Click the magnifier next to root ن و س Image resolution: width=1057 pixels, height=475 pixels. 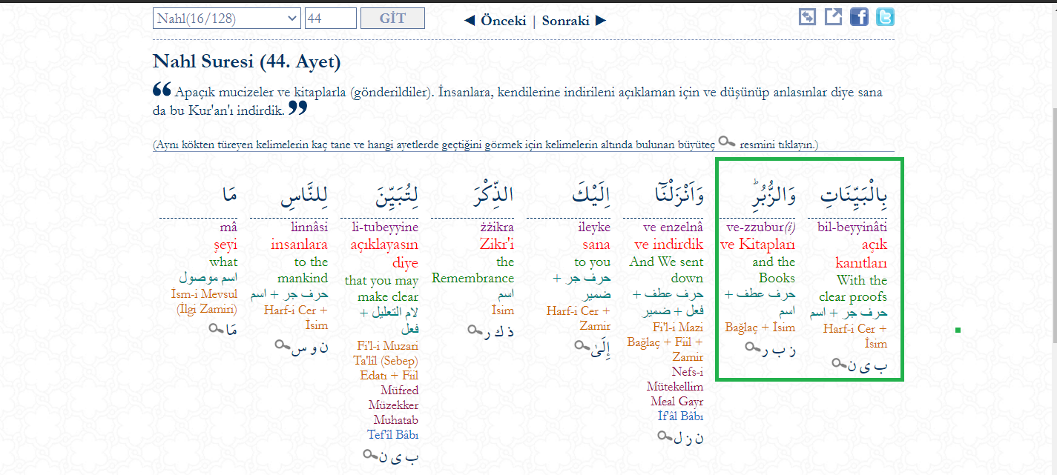pos(283,344)
